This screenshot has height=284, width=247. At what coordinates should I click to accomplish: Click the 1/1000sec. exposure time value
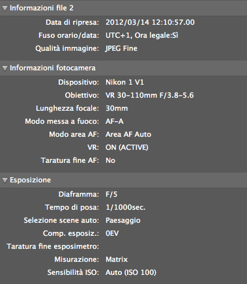coord(125,207)
